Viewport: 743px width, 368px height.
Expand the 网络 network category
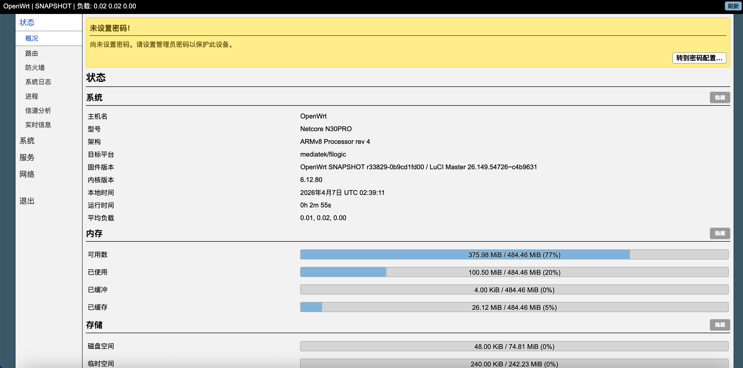click(x=27, y=174)
